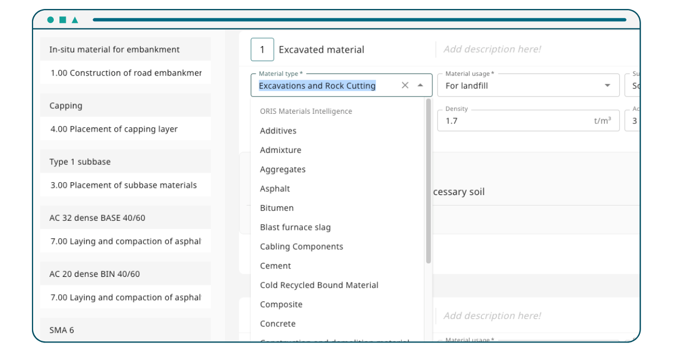Collapse the Material type dropdown arrow
673x352 pixels.
point(421,86)
